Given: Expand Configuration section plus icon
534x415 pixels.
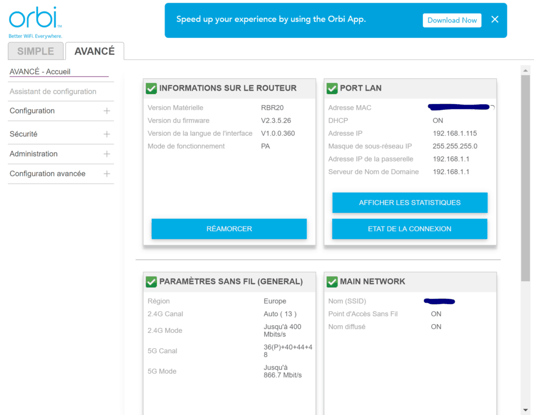Looking at the screenshot, I should click(107, 111).
